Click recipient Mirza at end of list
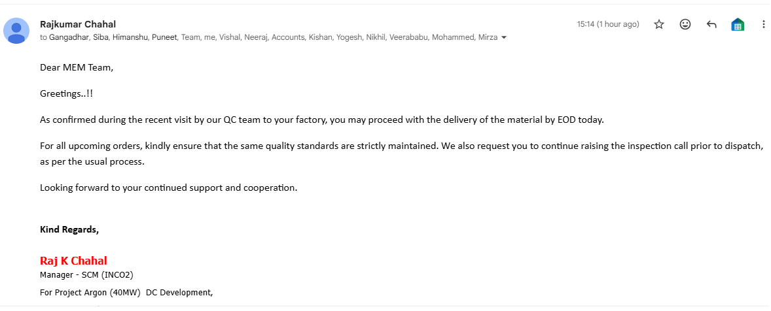The image size is (771, 311). (x=488, y=37)
